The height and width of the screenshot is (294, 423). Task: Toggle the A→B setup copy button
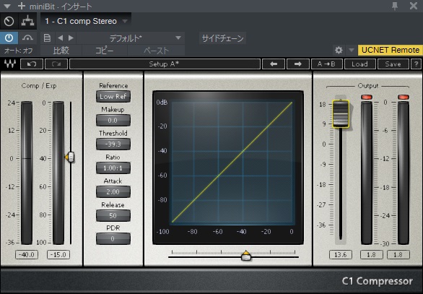pos(326,64)
